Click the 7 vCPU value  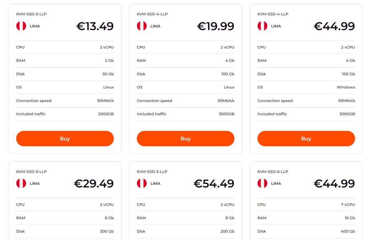(x=348, y=205)
